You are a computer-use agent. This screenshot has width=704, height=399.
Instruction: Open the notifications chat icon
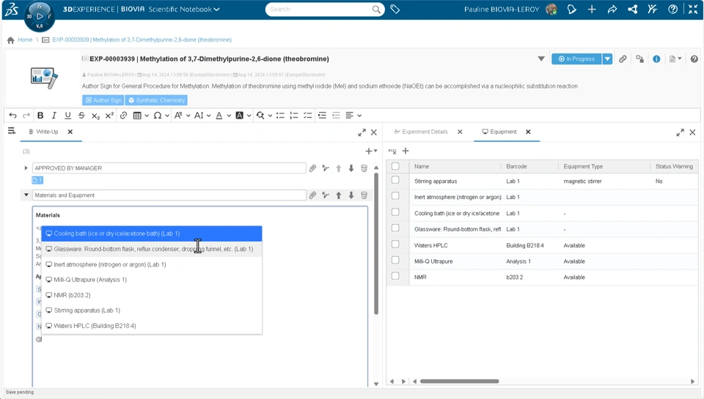coord(571,9)
